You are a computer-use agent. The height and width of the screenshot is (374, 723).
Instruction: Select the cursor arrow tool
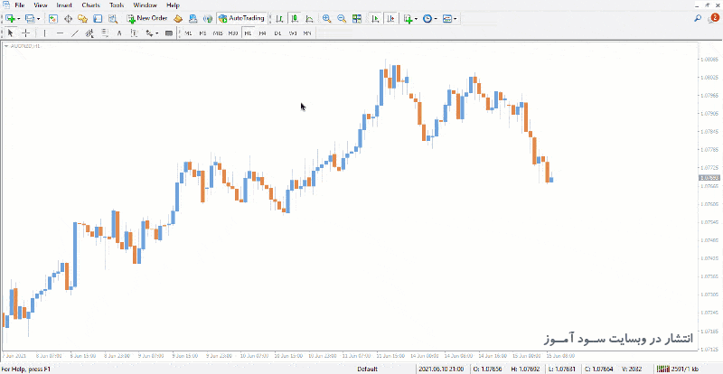[x=11, y=33]
